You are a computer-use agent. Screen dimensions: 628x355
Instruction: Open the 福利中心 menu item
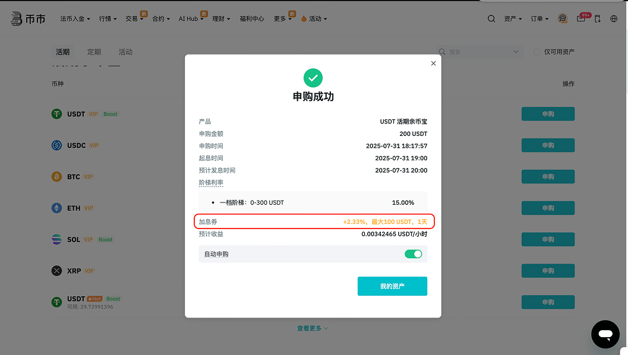click(x=252, y=18)
